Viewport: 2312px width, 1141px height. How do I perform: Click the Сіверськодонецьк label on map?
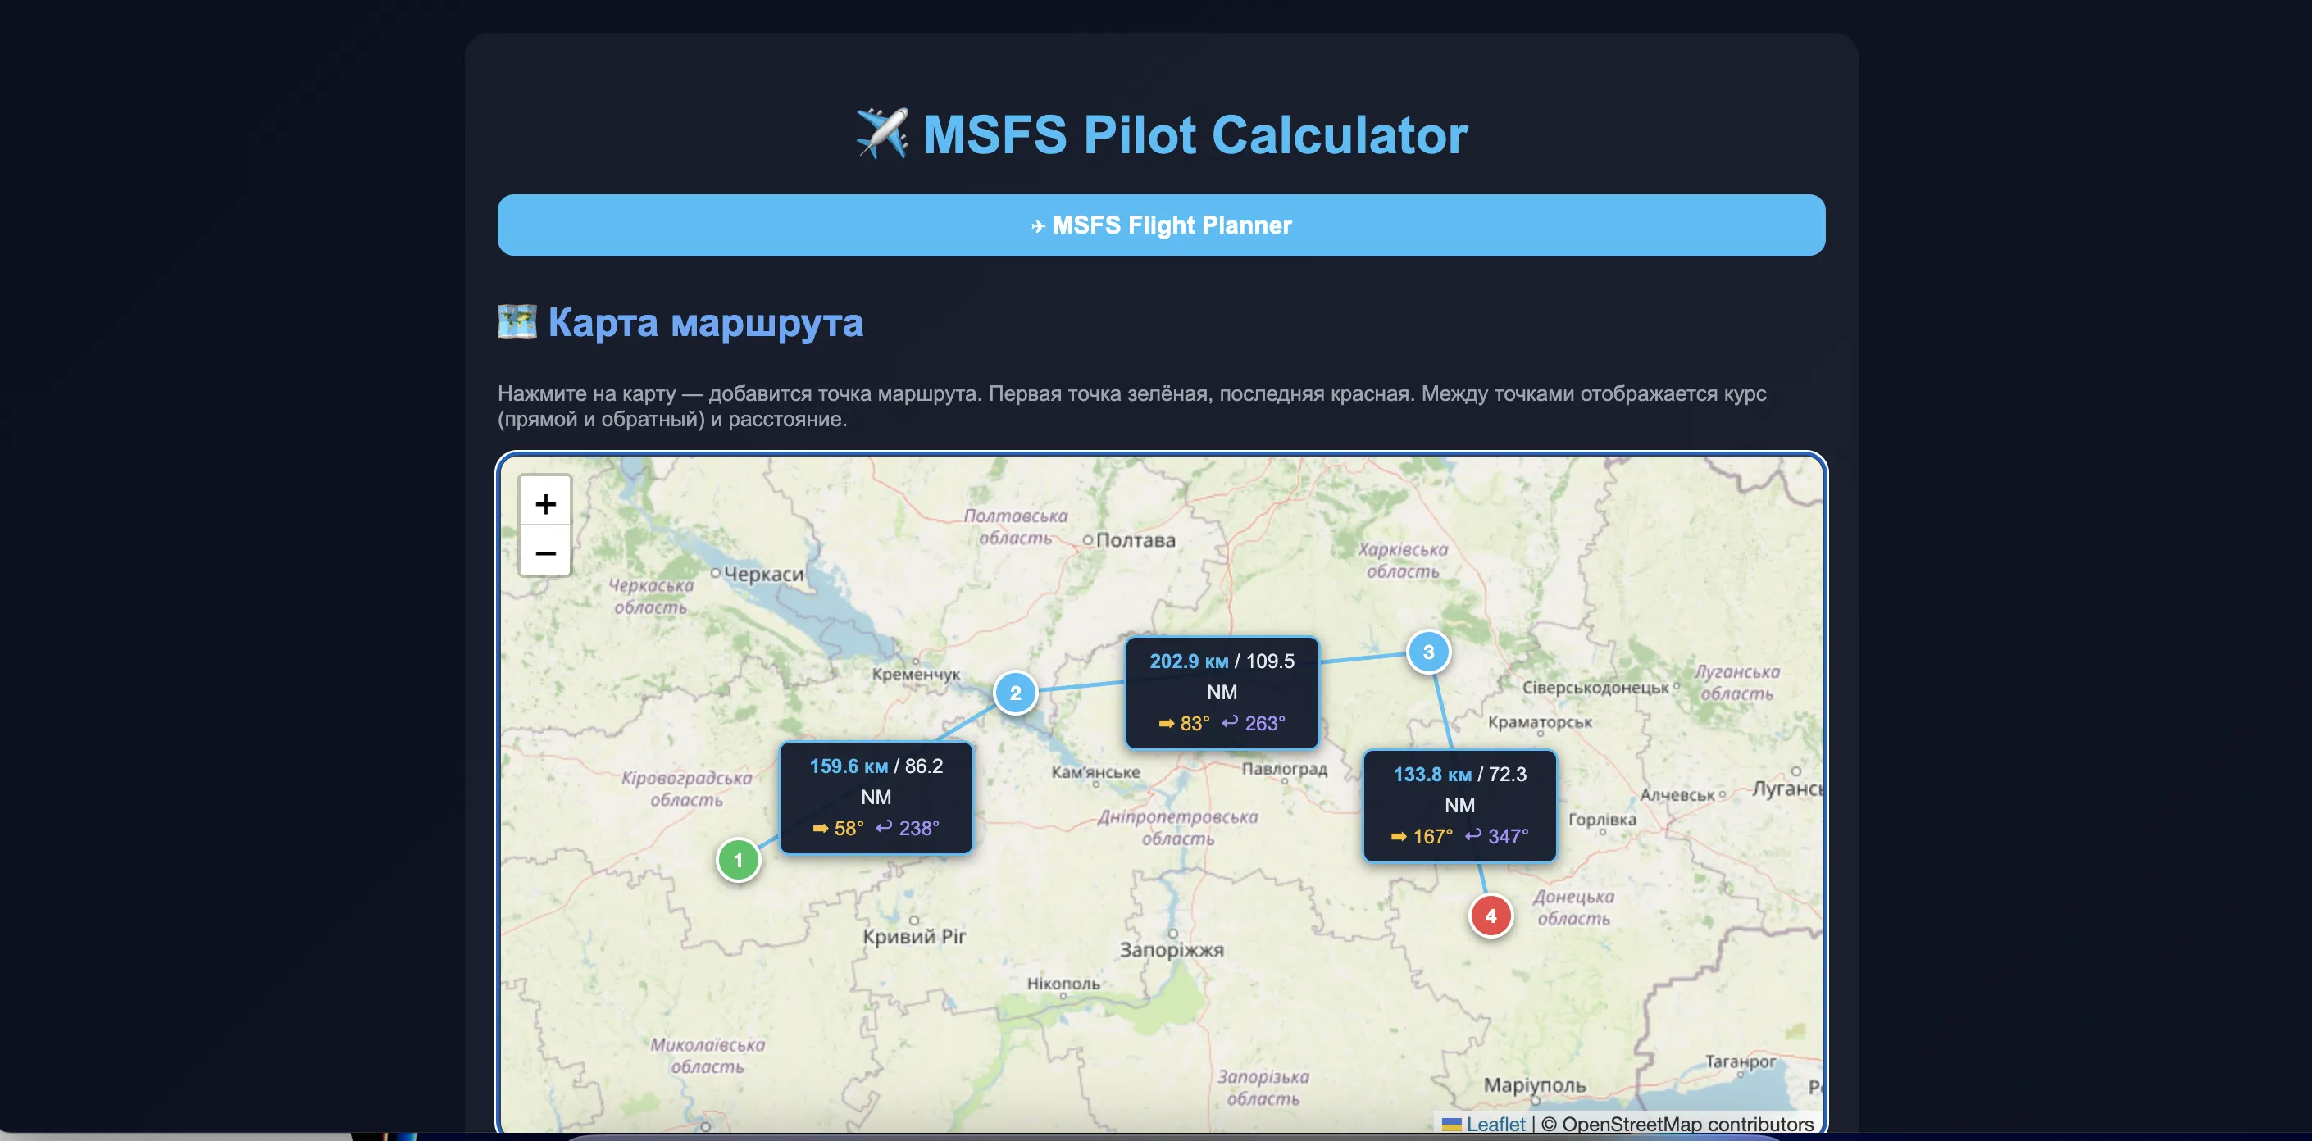pos(1595,687)
